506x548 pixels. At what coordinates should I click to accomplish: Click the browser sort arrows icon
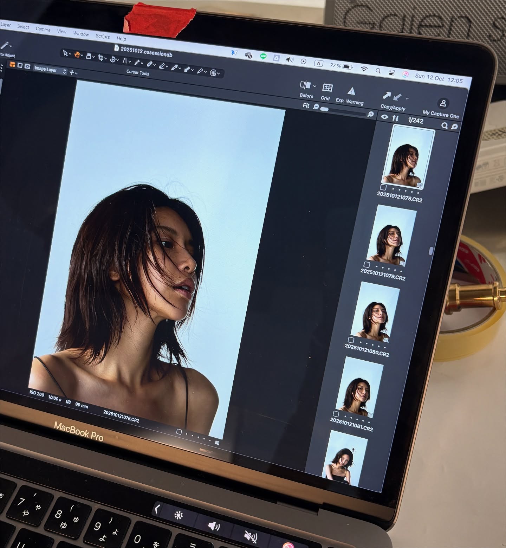click(396, 118)
